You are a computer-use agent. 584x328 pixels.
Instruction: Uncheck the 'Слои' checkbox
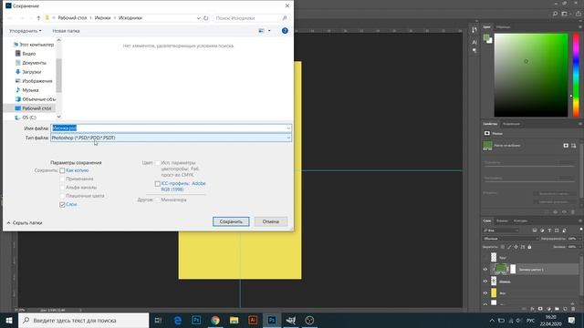point(62,204)
